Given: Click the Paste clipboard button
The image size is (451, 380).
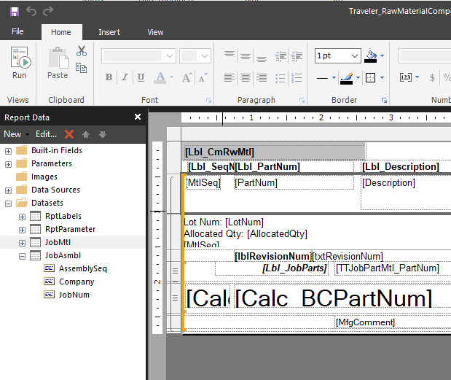Looking at the screenshot, I should tap(58, 63).
